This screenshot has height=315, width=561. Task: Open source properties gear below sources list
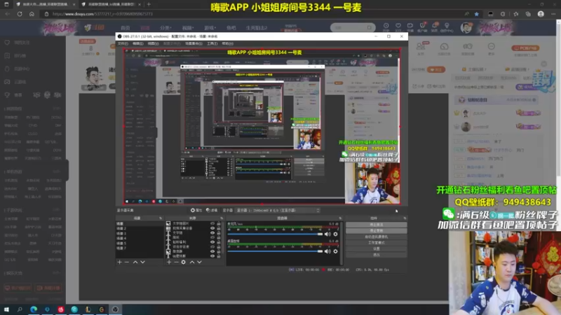(184, 262)
